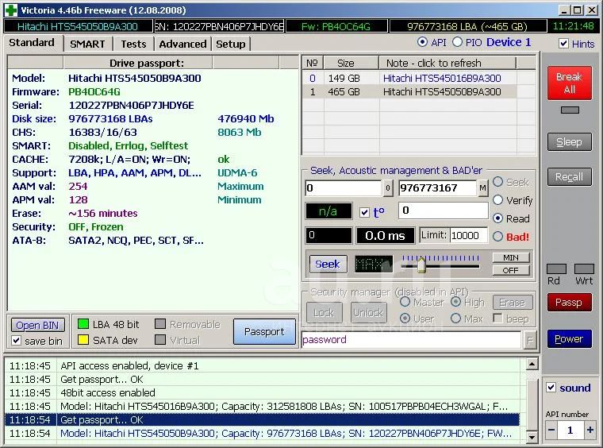Screen dimensions: 603x448
Task: Click the Seek button
Action: pyautogui.click(x=328, y=264)
